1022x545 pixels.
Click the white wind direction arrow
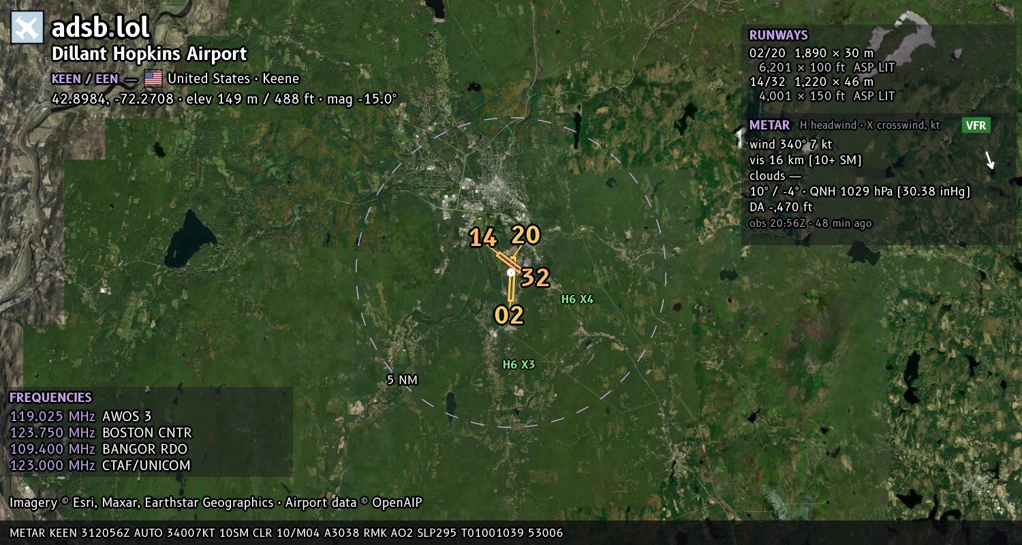[x=990, y=160]
